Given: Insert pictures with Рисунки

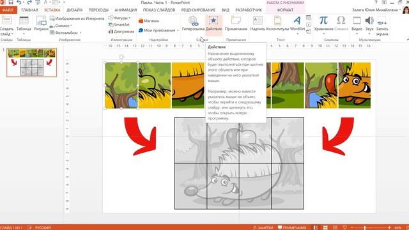Looking at the screenshot, I should (x=41, y=24).
